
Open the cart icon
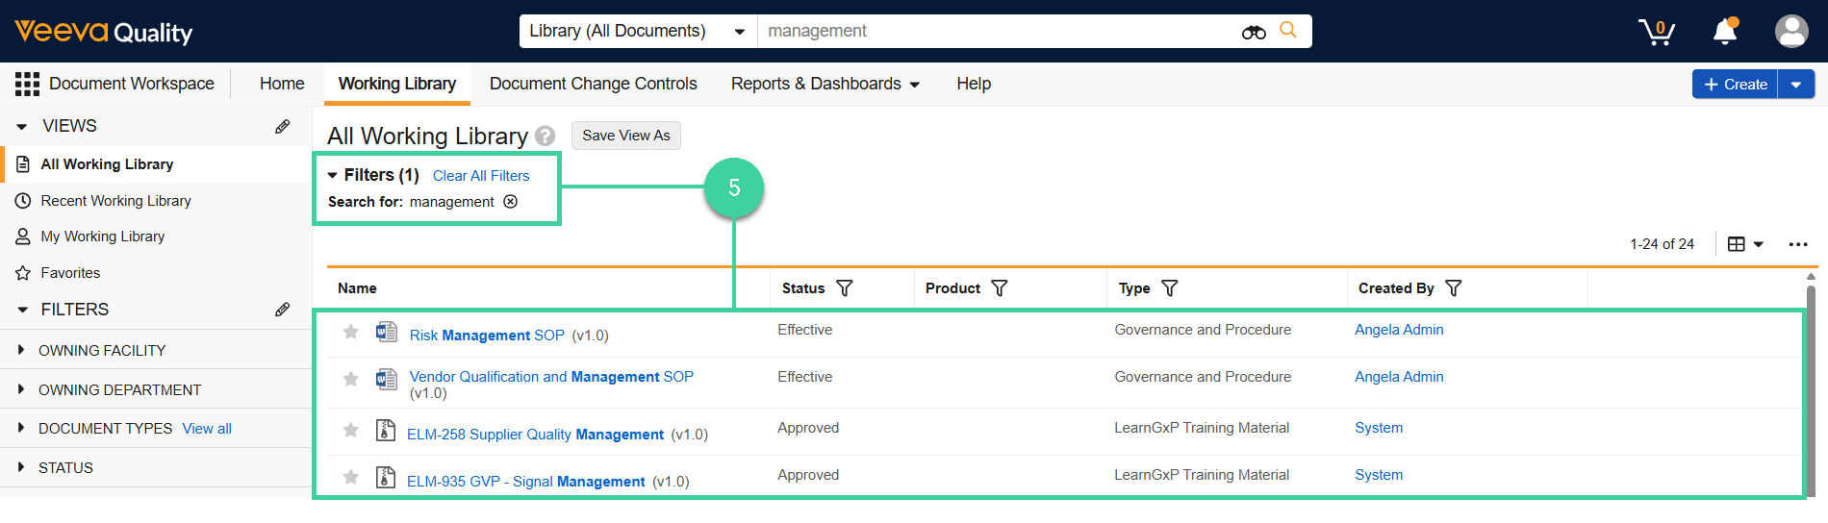point(1657,32)
